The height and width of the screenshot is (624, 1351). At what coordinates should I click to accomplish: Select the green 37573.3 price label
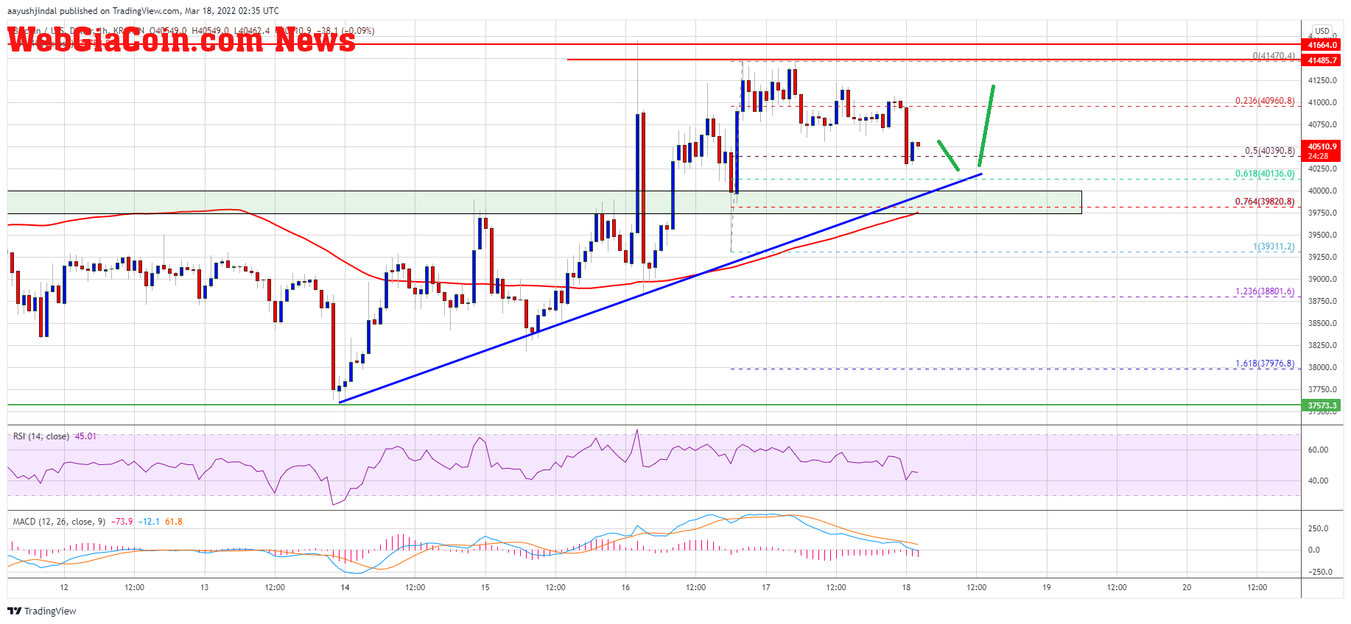pos(1322,405)
